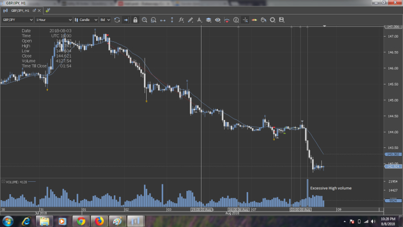Open Google Chrome from the taskbar
The width and height of the screenshot is (403, 227).
(81, 221)
